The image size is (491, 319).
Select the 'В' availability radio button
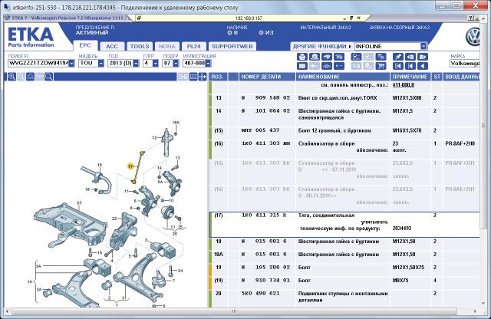point(229,32)
